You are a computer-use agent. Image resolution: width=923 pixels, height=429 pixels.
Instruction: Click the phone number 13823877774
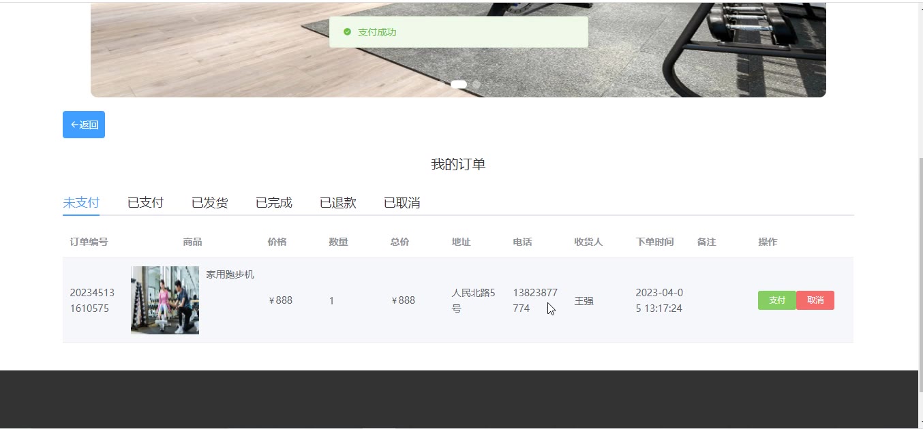[x=535, y=300]
